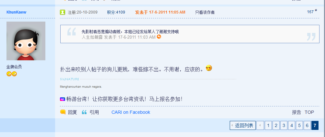This screenshot has width=325, height=137.
Task: Open CARI on Facebook link
Action: [x=131, y=112]
